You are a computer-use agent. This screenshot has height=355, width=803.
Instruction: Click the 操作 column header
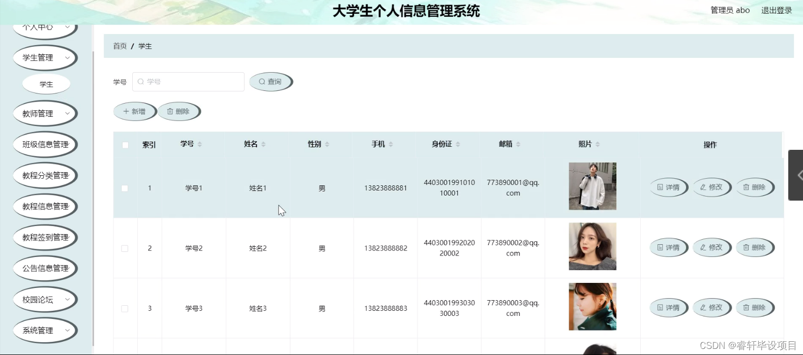click(x=710, y=145)
